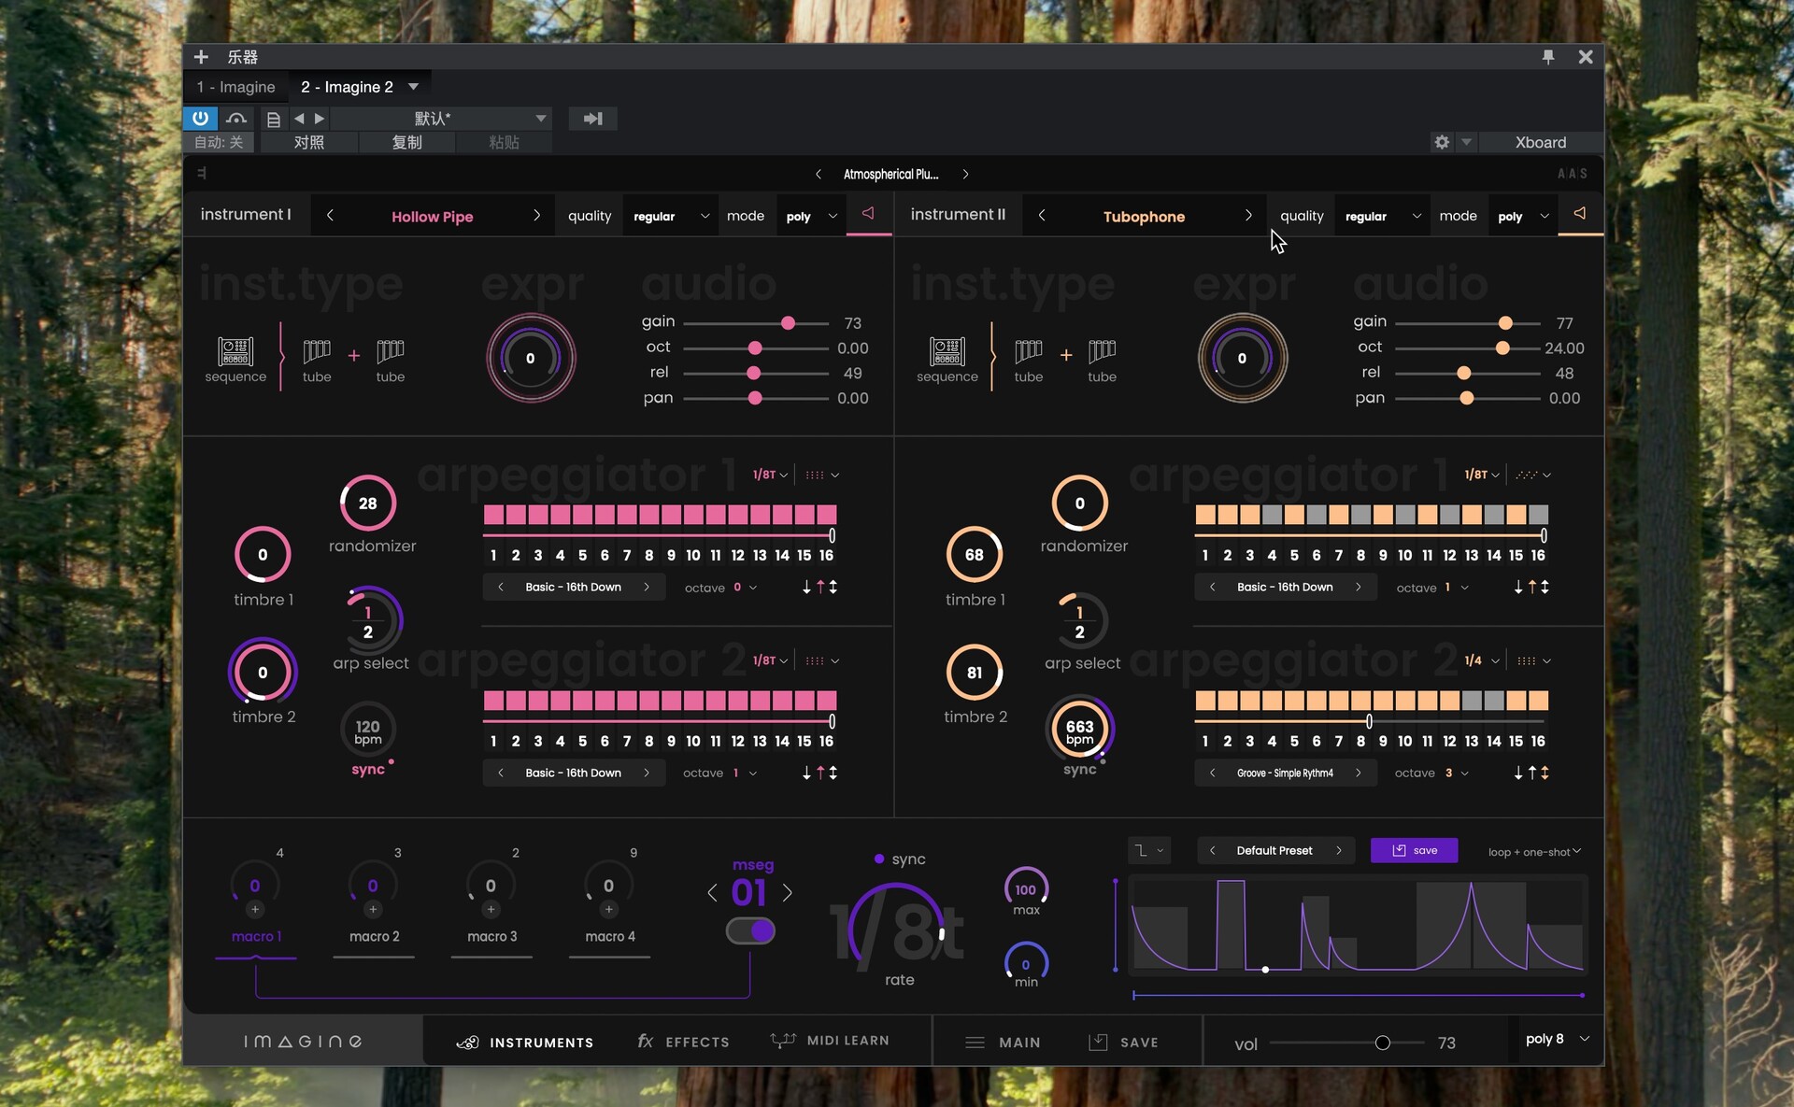
Task: Open the loop + one-shot mode dropdown
Action: coord(1534,852)
